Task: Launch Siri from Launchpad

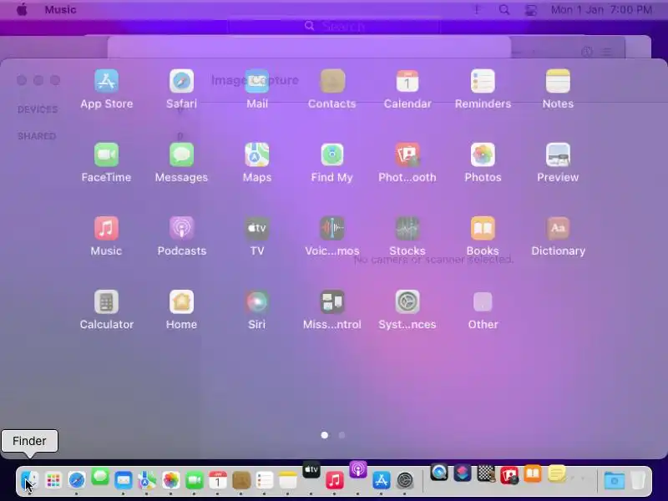Action: pyautogui.click(x=257, y=302)
